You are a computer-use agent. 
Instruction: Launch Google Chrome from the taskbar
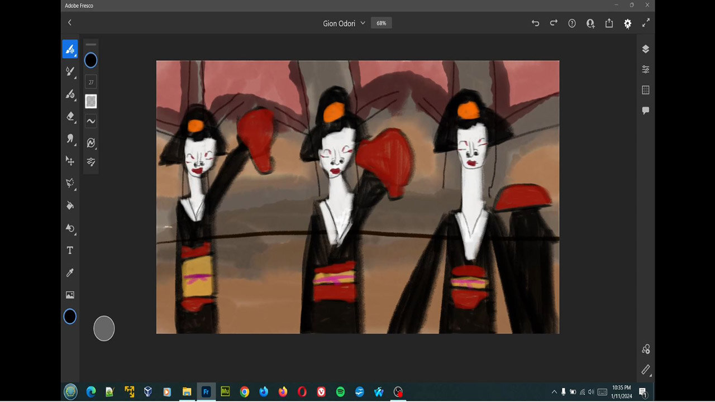pos(244,392)
